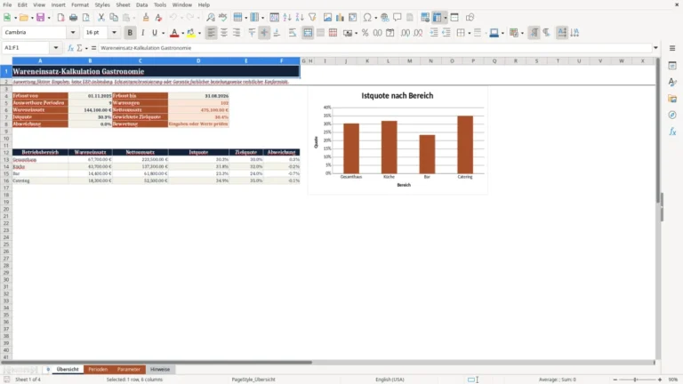
Task: Toggle Italic formatting
Action: (x=142, y=33)
